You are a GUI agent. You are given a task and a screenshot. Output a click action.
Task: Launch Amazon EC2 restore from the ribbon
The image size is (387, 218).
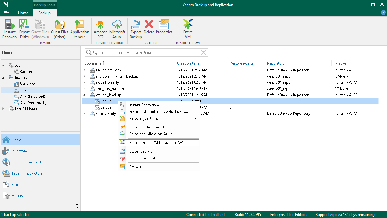click(x=100, y=29)
